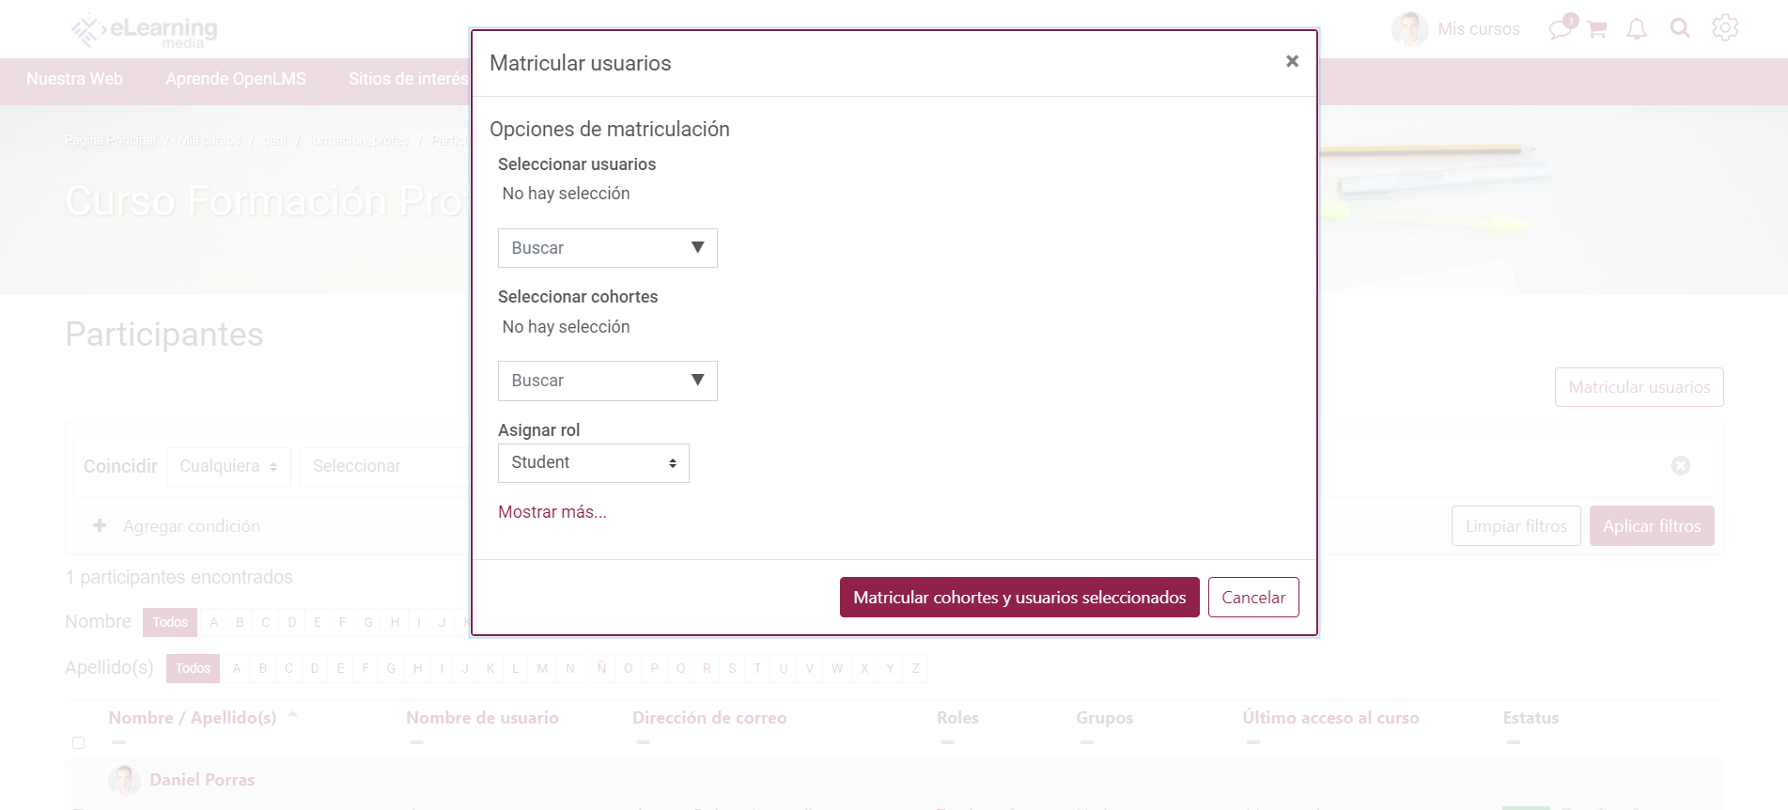Viewport: 1788px width, 810px height.
Task: Sort by Nombre de usuario column
Action: click(482, 718)
